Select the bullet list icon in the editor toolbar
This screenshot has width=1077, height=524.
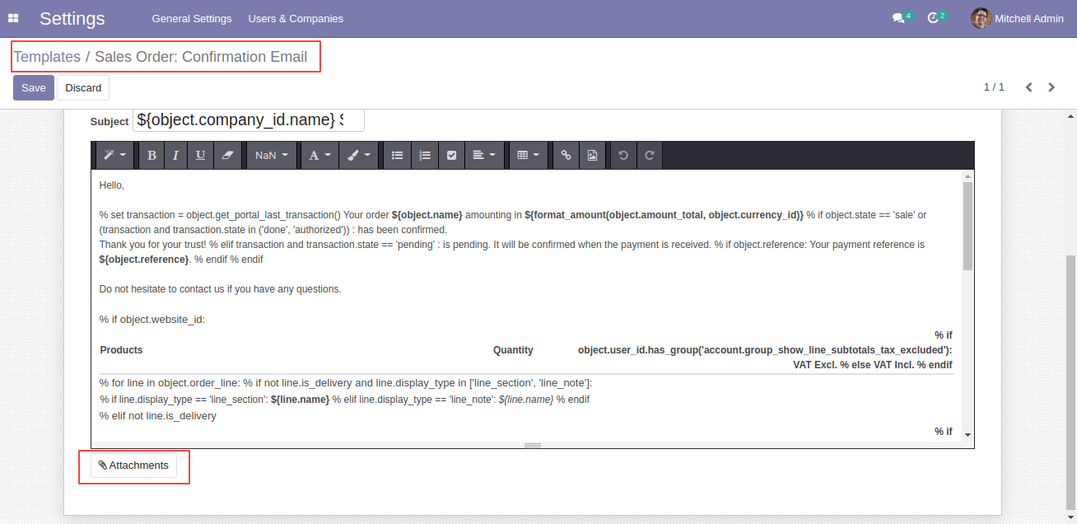(x=396, y=155)
